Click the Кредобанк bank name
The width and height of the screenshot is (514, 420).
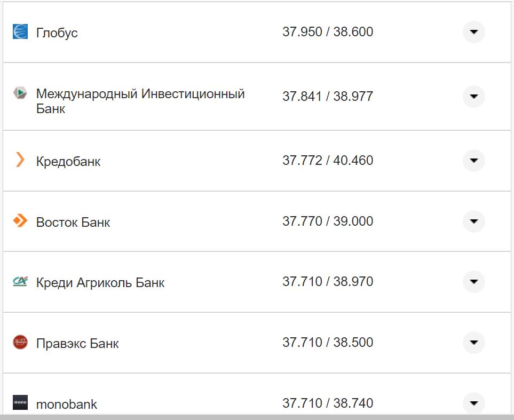coord(68,161)
